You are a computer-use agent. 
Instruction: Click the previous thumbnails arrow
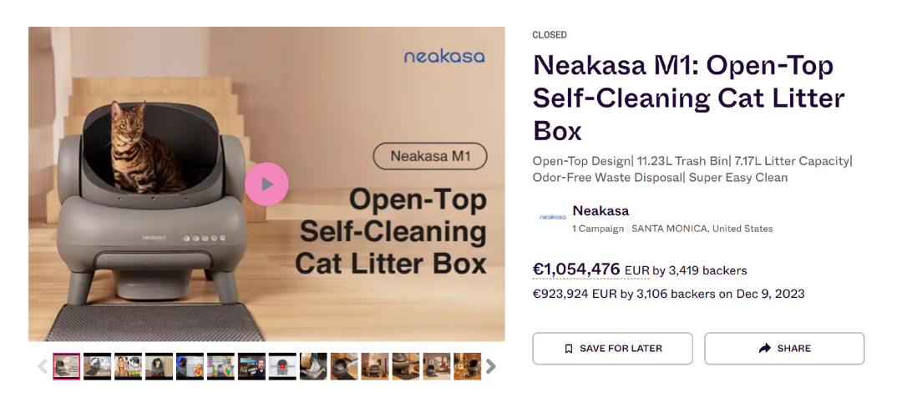(42, 366)
